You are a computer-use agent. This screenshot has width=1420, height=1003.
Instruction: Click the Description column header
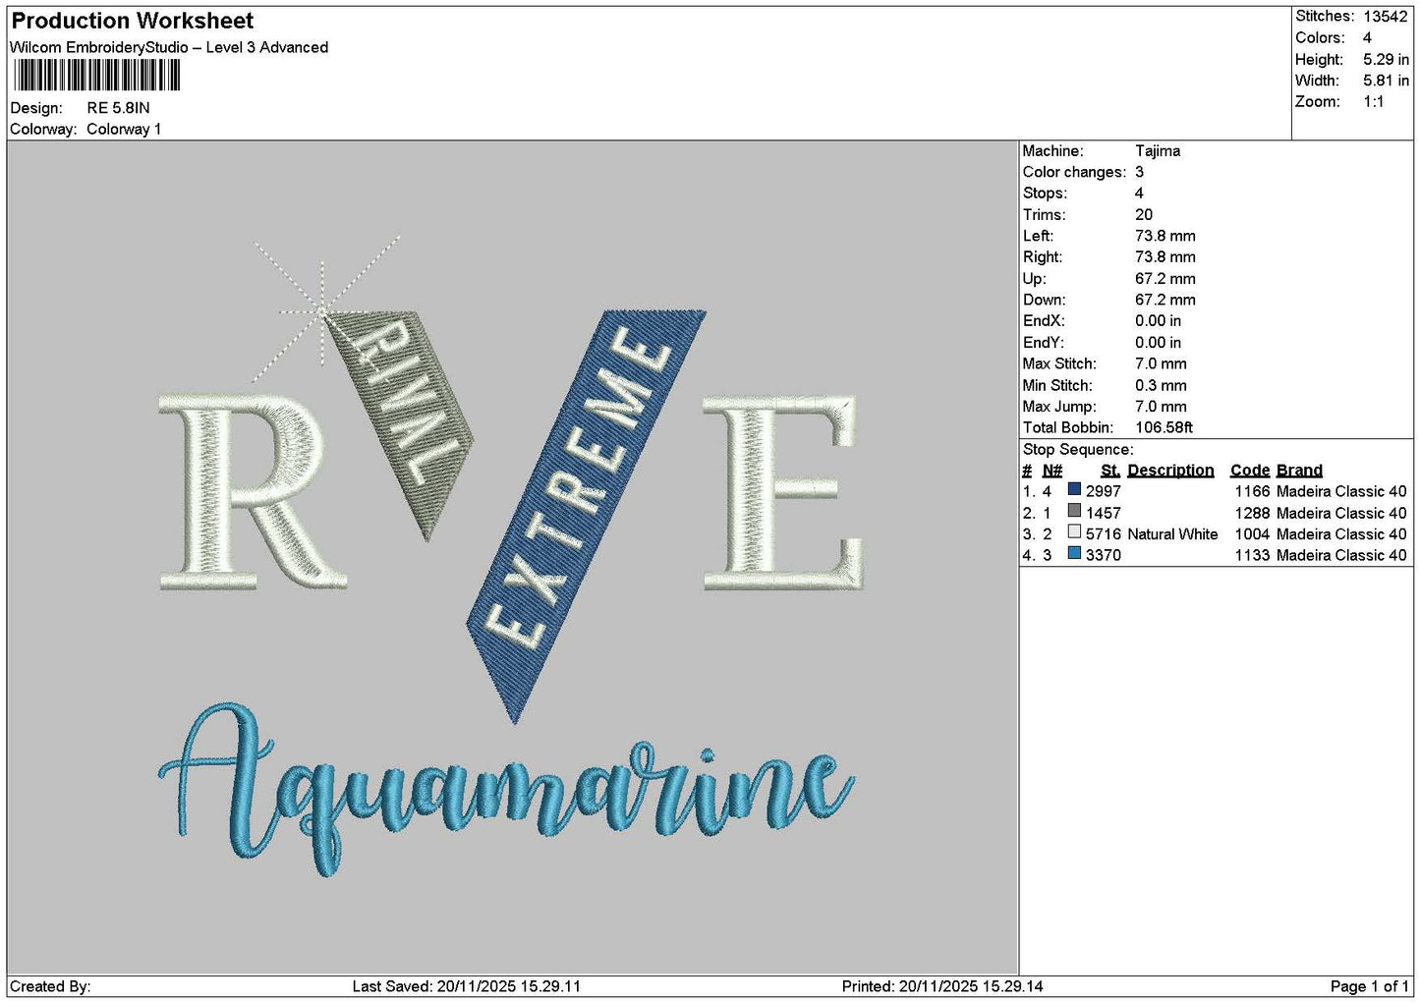tap(1170, 470)
